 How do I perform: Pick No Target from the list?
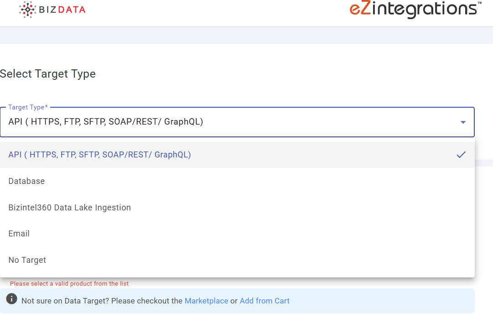pyautogui.click(x=27, y=260)
